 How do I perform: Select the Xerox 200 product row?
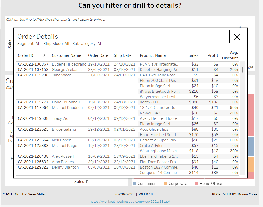coord(149,102)
